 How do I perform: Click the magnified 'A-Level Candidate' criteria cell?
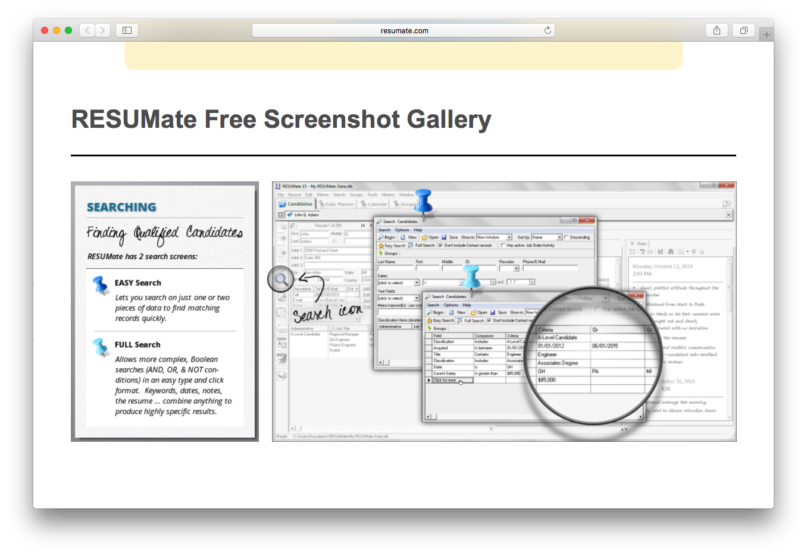pyautogui.click(x=563, y=337)
